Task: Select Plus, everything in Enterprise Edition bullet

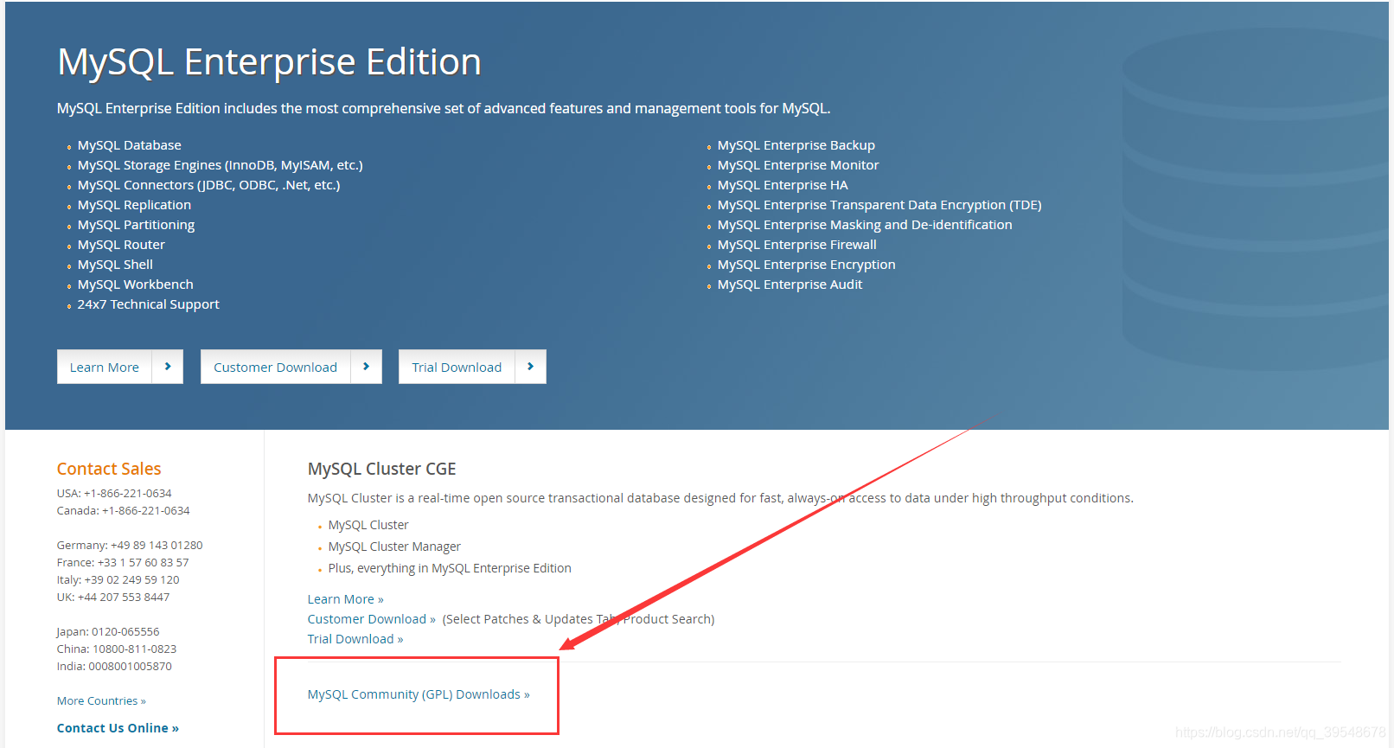Action: click(x=450, y=568)
